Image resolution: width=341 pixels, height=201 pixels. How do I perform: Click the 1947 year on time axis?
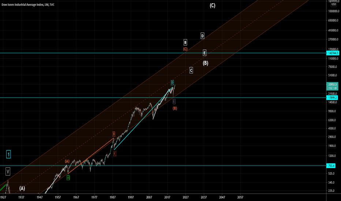coord(40,197)
